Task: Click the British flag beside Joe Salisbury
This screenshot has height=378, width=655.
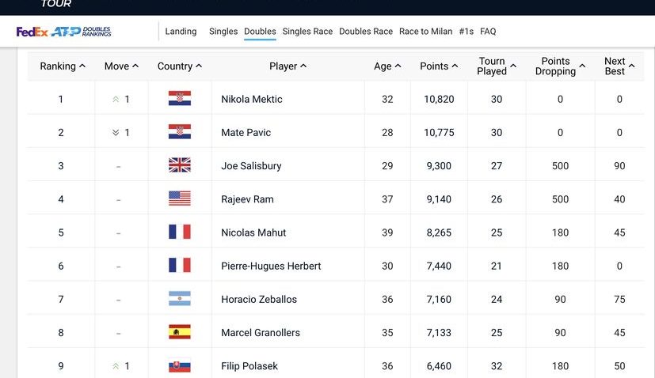Action: click(180, 165)
